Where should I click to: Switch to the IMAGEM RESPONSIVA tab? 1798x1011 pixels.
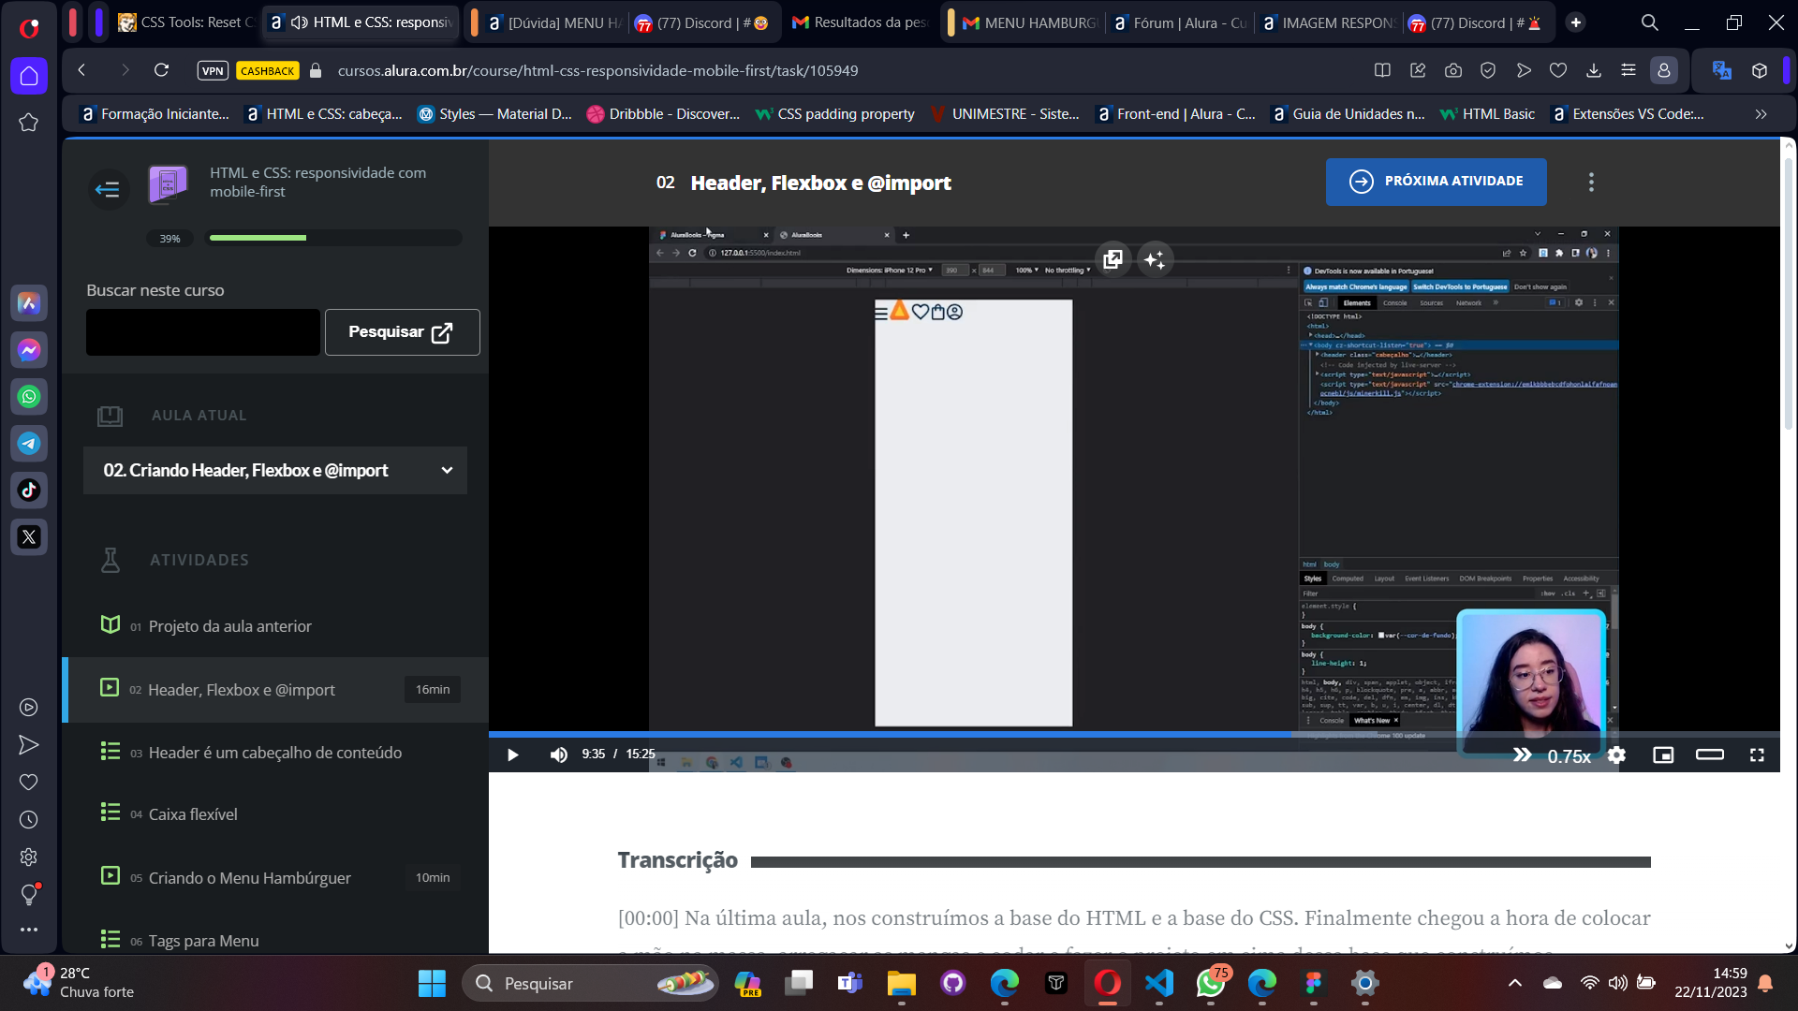click(x=1329, y=22)
